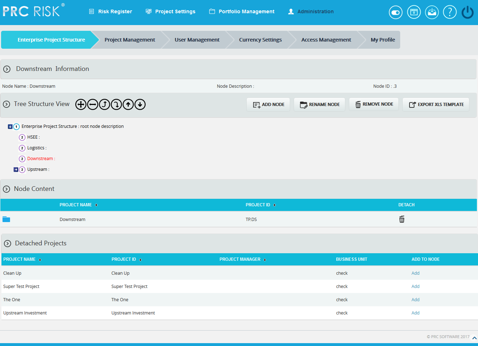Image resolution: width=478 pixels, height=346 pixels.
Task: Click the trash icon to detach Downstream project
Action: pyautogui.click(x=402, y=219)
